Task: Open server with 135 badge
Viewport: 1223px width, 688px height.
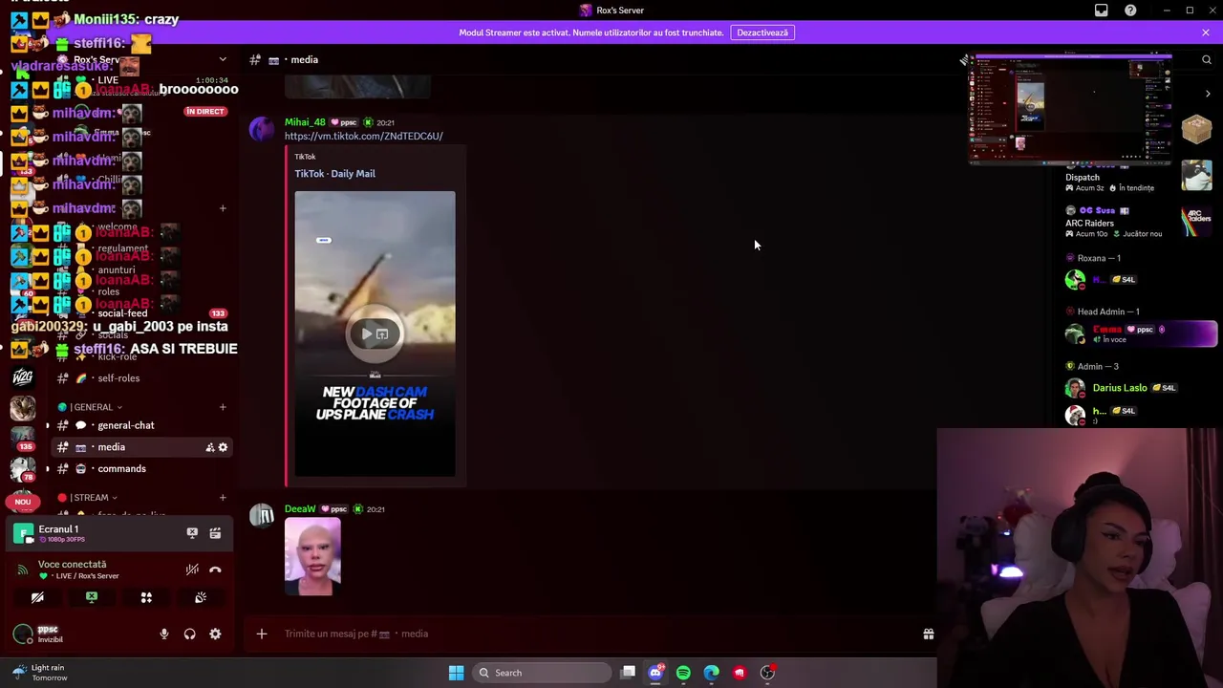Action: click(23, 438)
